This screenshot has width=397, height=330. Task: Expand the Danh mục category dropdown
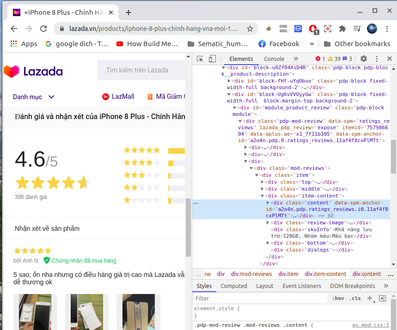(x=33, y=97)
